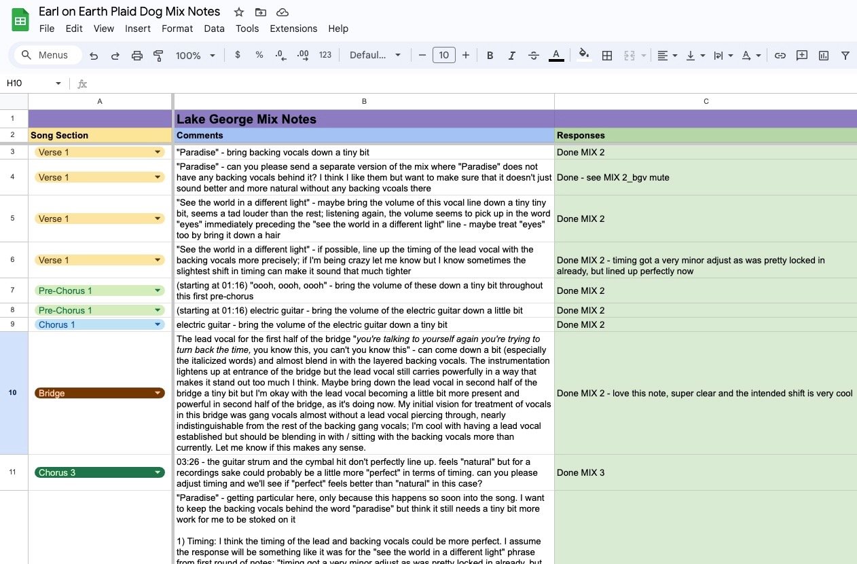Screen dimensions: 857x564
Task: Open the Extensions menu
Action: pos(293,29)
